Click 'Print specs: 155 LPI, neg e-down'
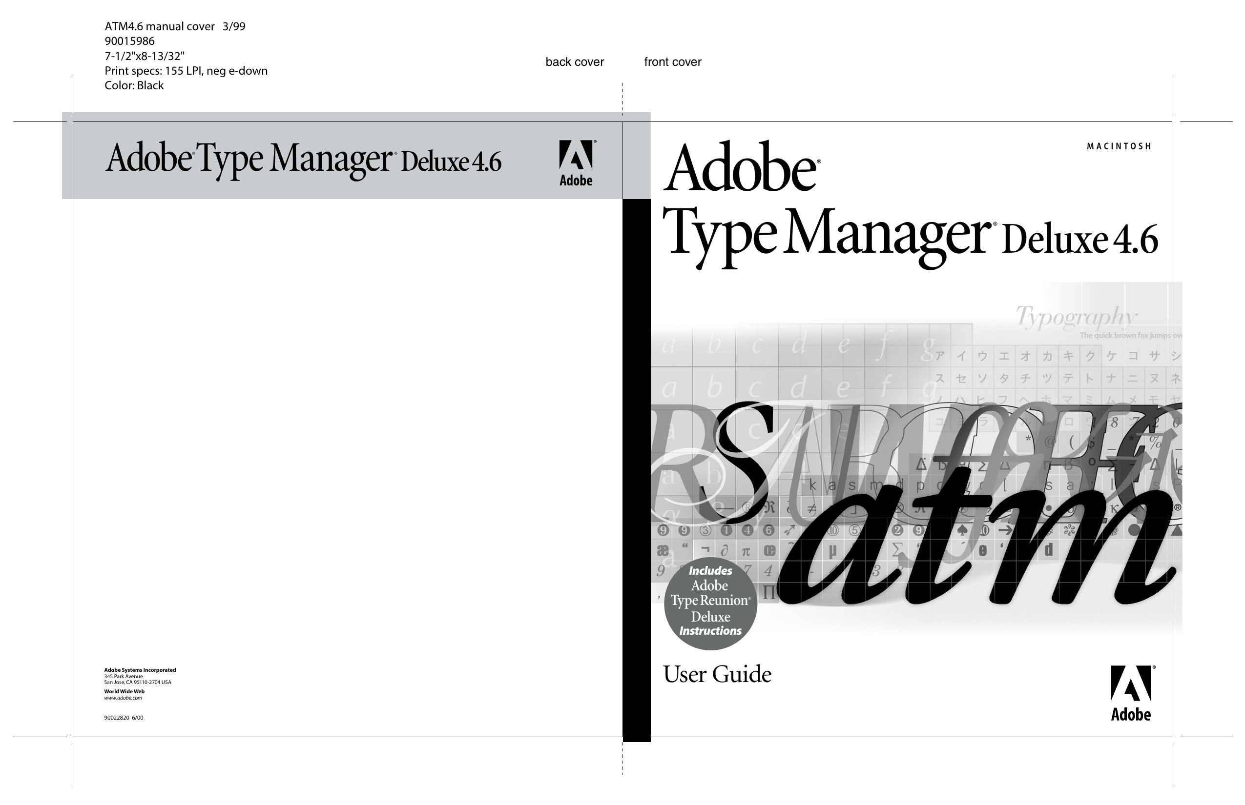 tap(186, 71)
